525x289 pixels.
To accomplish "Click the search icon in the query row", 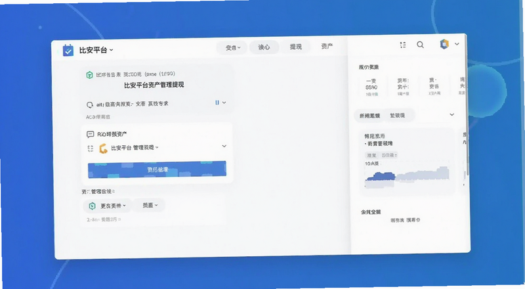I will click(90, 105).
